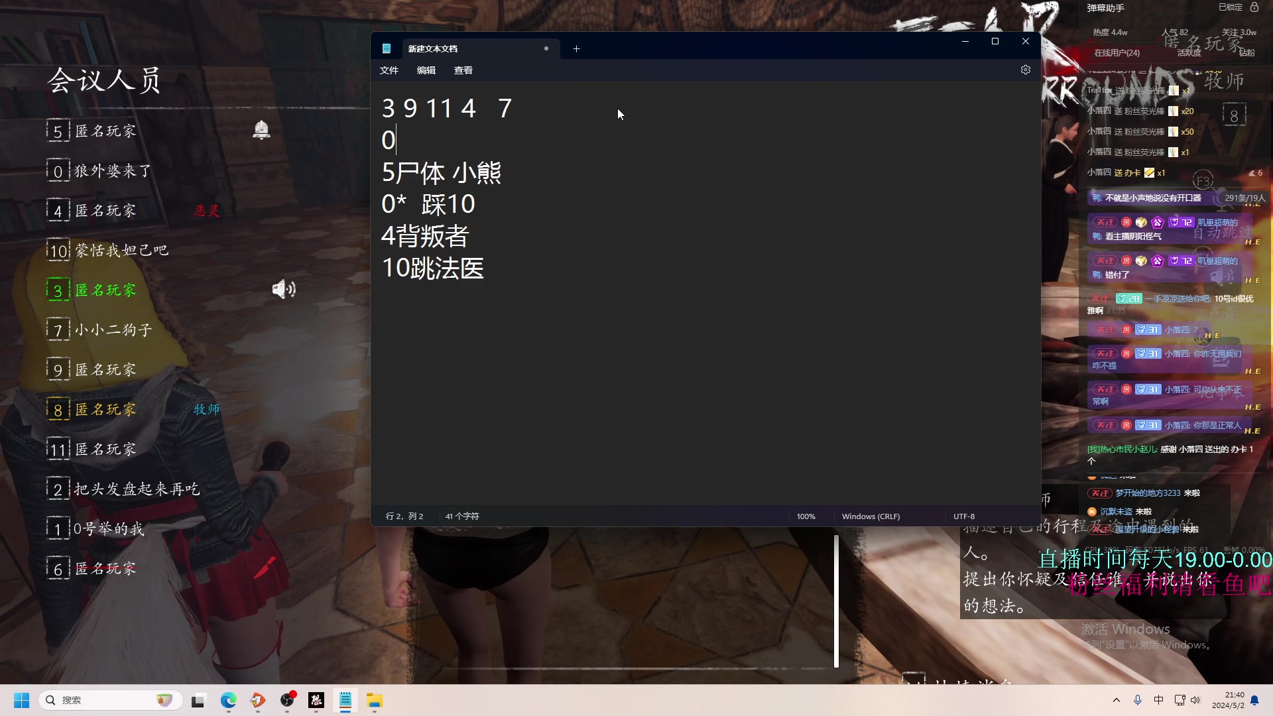Click the 41 个字符 count in status bar

462,516
